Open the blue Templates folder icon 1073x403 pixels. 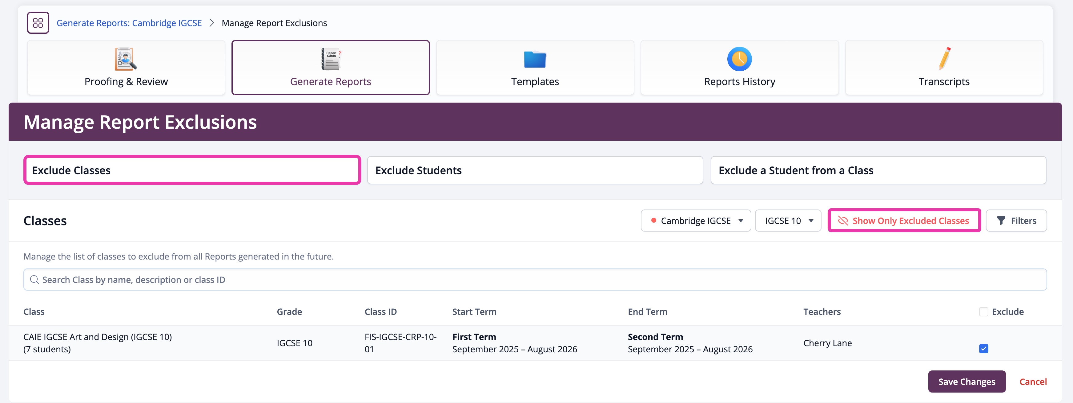(x=535, y=59)
